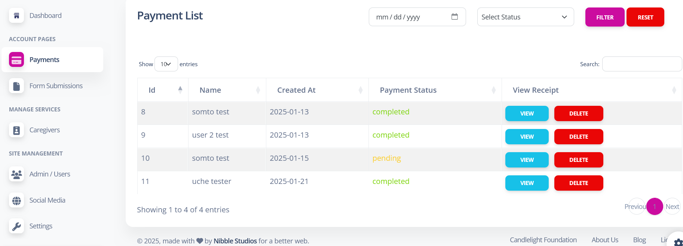Expand the Select Status dropdown
The width and height of the screenshot is (683, 246).
coord(525,17)
